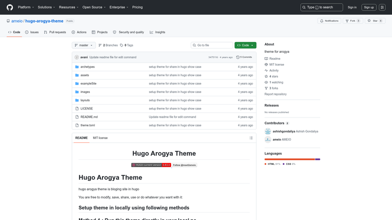The image size is (392, 220).
Task: Click the HUGO current version badge
Action: (151, 165)
